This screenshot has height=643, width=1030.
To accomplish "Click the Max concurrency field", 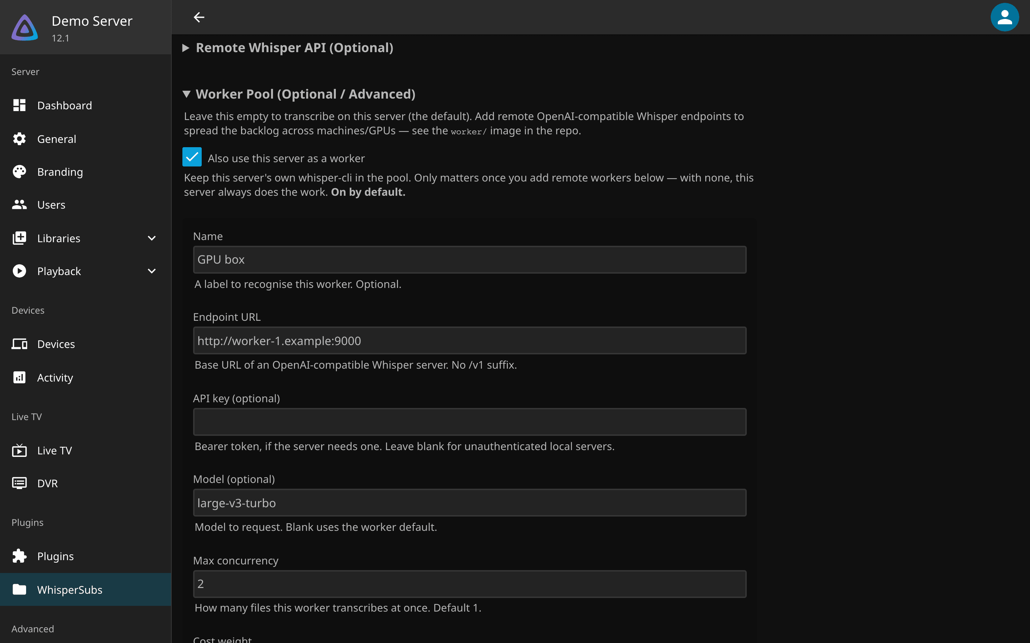I will tap(470, 584).
